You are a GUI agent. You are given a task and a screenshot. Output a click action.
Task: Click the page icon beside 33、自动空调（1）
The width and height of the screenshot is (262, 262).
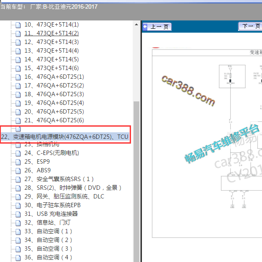pyautogui.click(x=18, y=232)
